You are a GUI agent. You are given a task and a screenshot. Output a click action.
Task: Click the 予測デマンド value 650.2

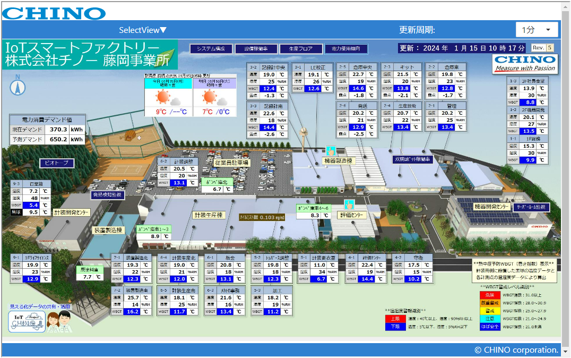(58, 139)
